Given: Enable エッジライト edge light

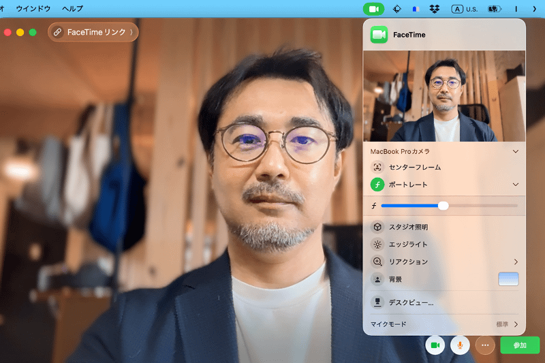Looking at the screenshot, I should (377, 244).
